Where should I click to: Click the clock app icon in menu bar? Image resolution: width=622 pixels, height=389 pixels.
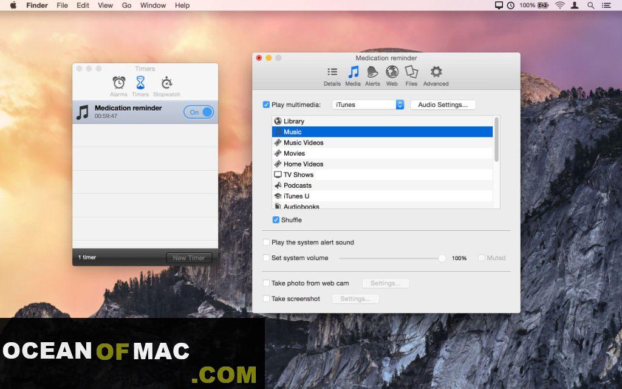point(510,5)
